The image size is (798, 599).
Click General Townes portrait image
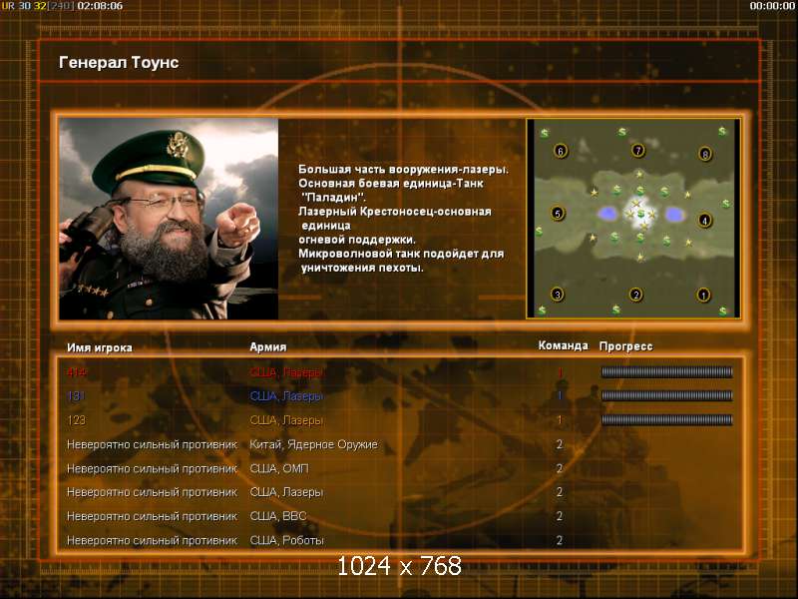[169, 219]
